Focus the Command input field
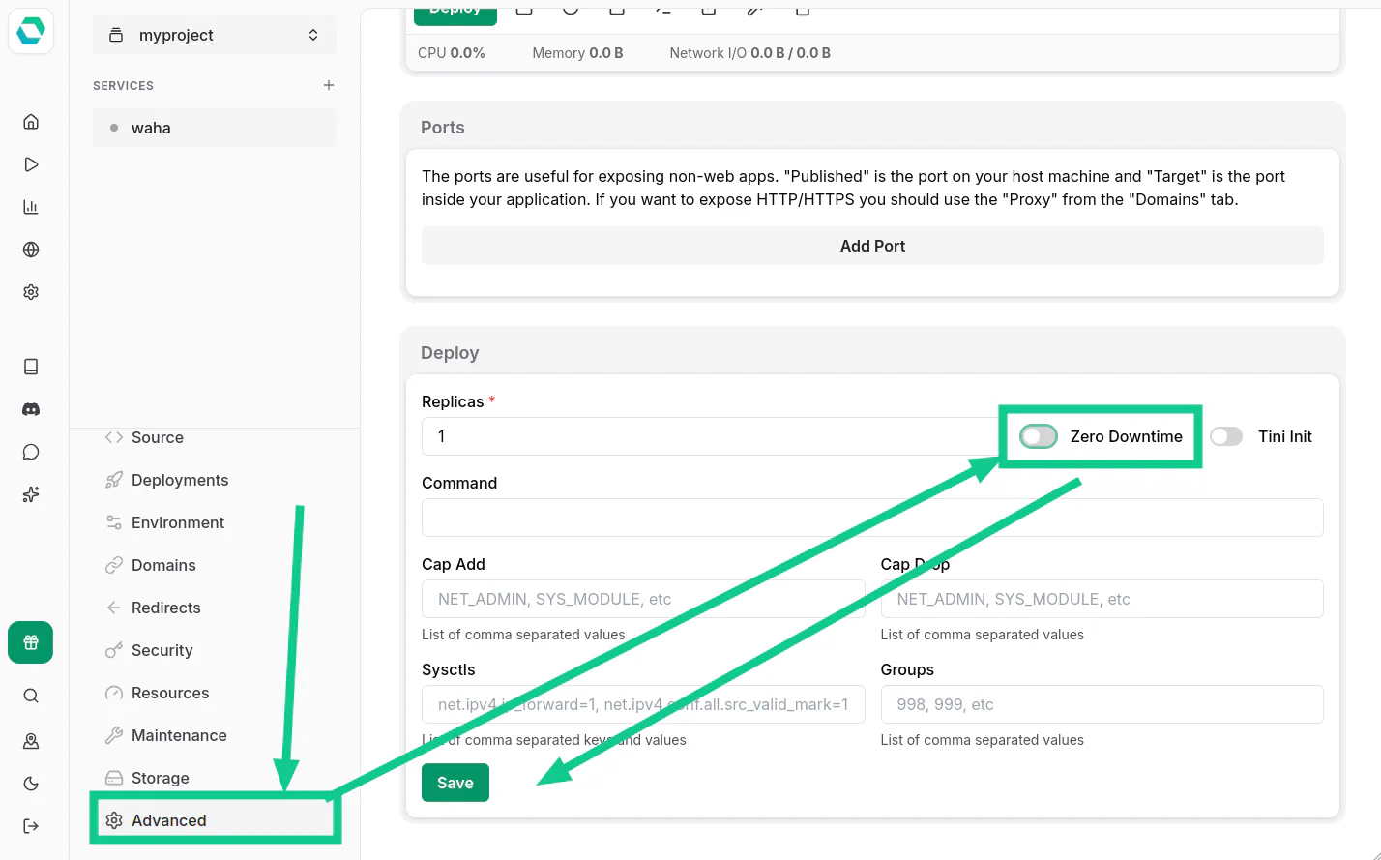Viewport: 1381px width, 860px height. 872,518
